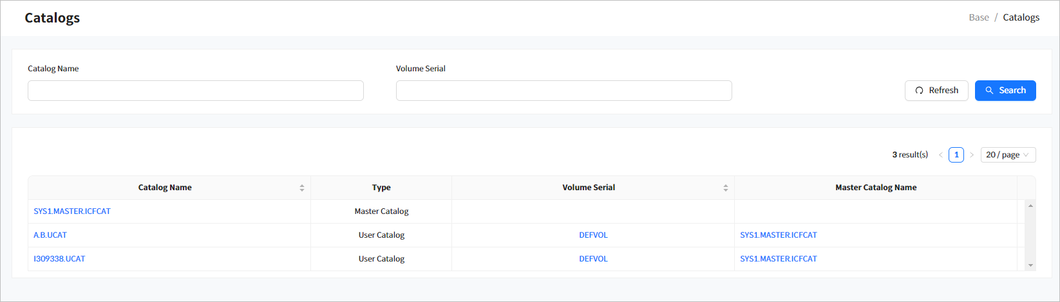Open master catalog link in A.B.UCAT row
The width and height of the screenshot is (1060, 302).
[778, 235]
